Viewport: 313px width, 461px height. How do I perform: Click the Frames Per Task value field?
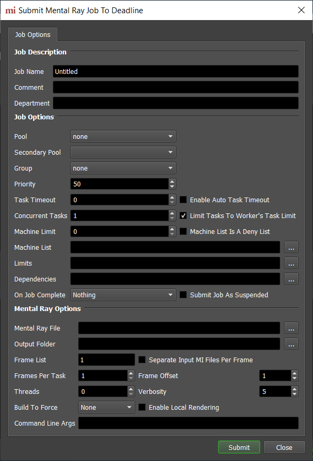click(x=103, y=376)
